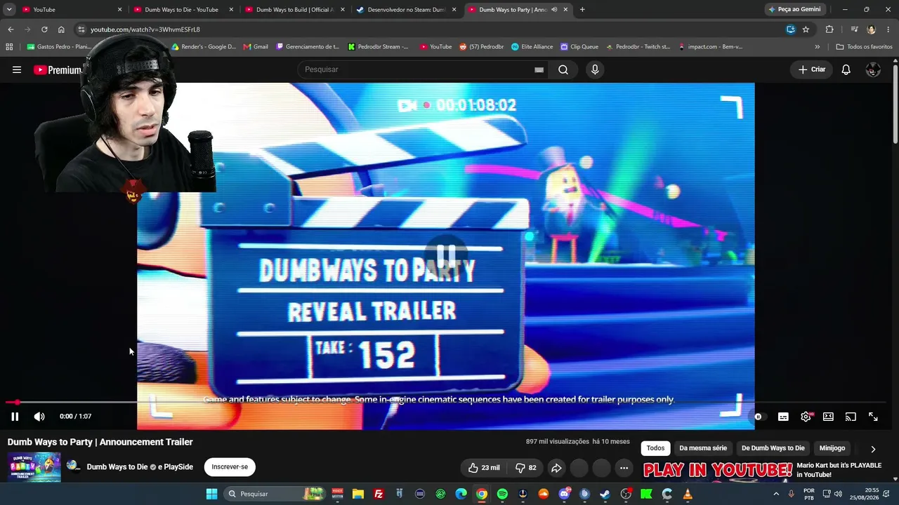Turn on subtitles/closed captions in the player
Image resolution: width=899 pixels, height=505 pixels.
click(783, 417)
